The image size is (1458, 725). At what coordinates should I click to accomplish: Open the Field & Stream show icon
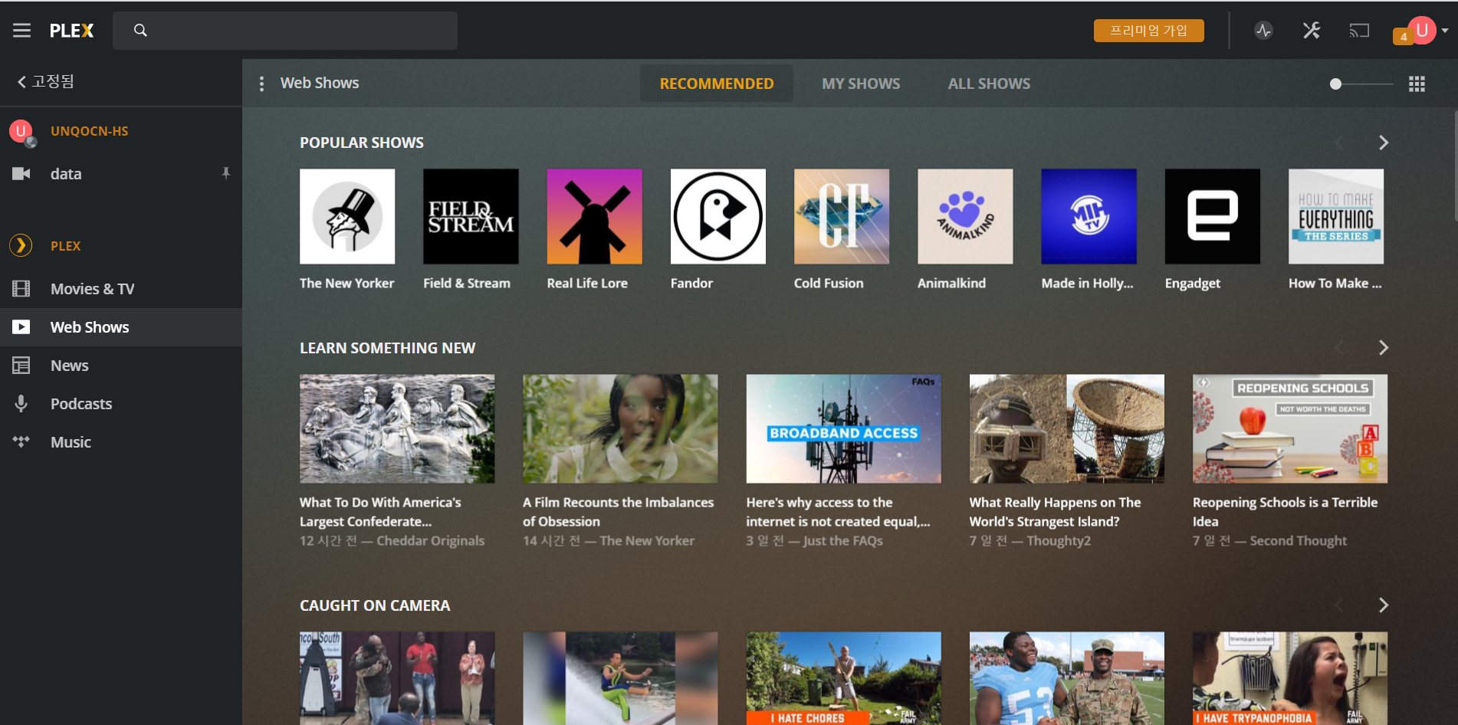coord(471,216)
